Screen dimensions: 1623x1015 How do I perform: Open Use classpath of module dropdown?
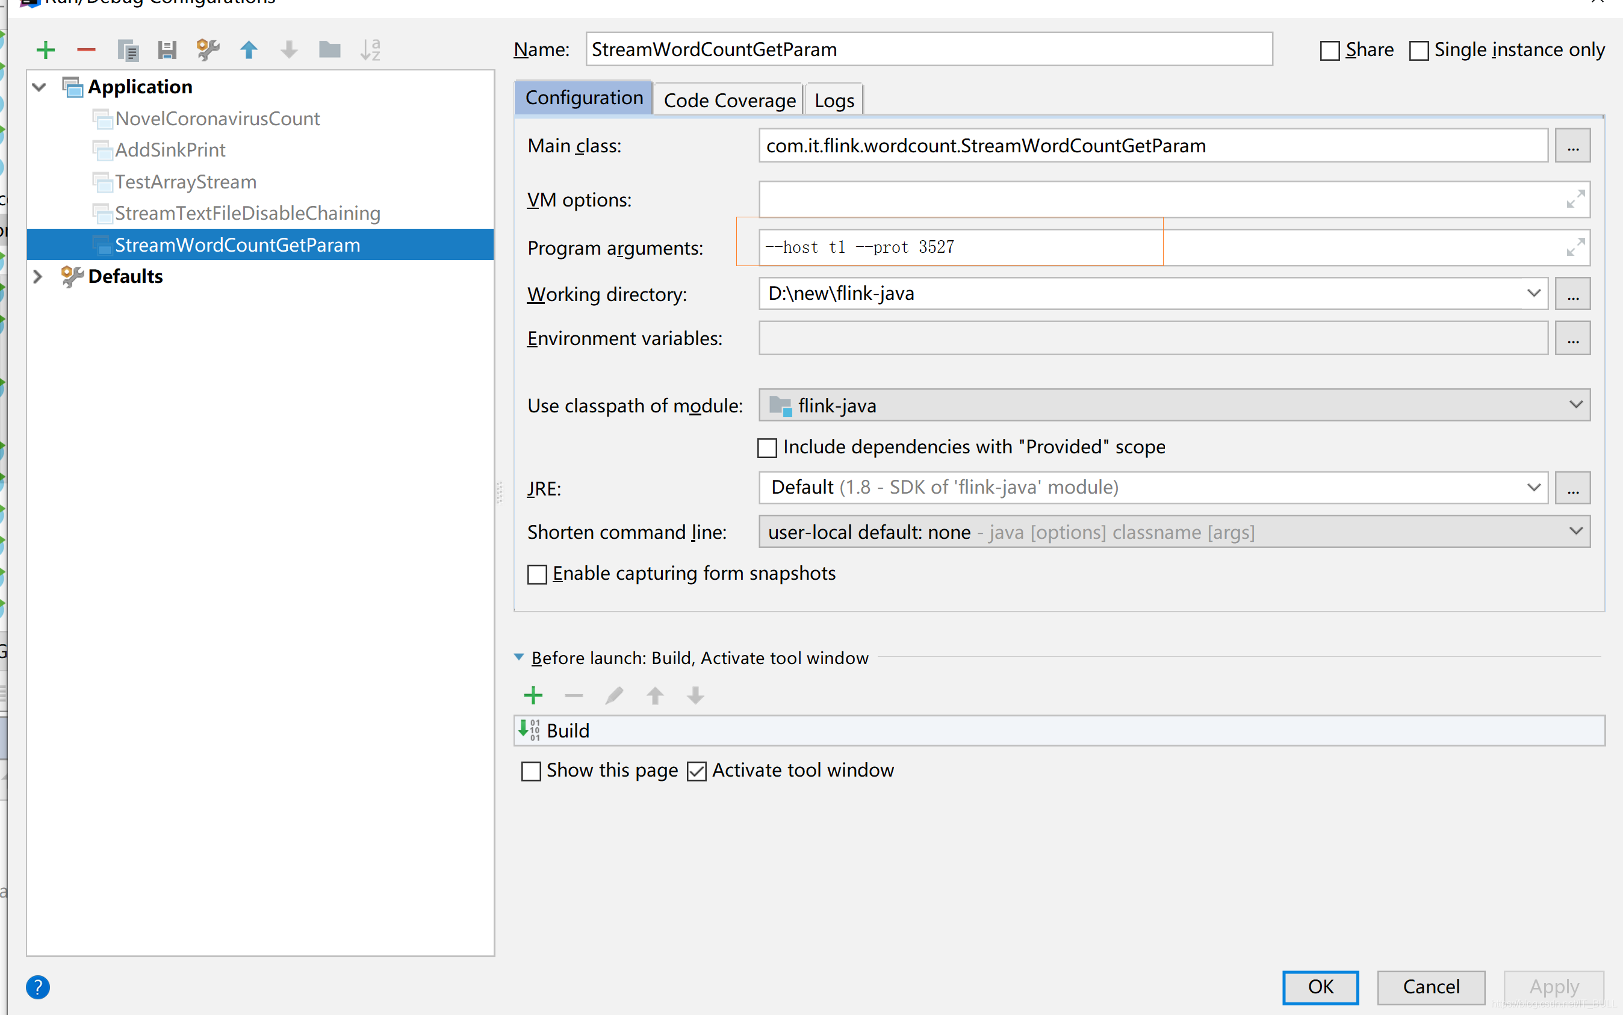[x=1575, y=405]
